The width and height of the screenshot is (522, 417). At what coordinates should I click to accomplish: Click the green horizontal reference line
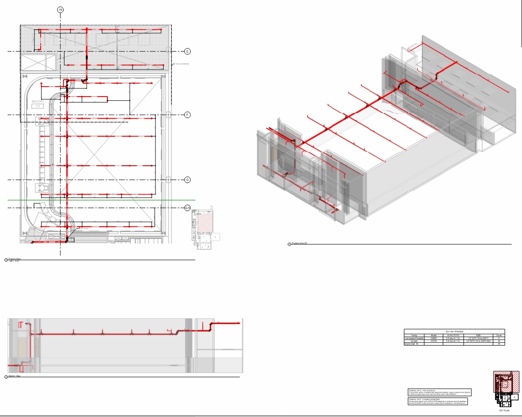[114, 200]
